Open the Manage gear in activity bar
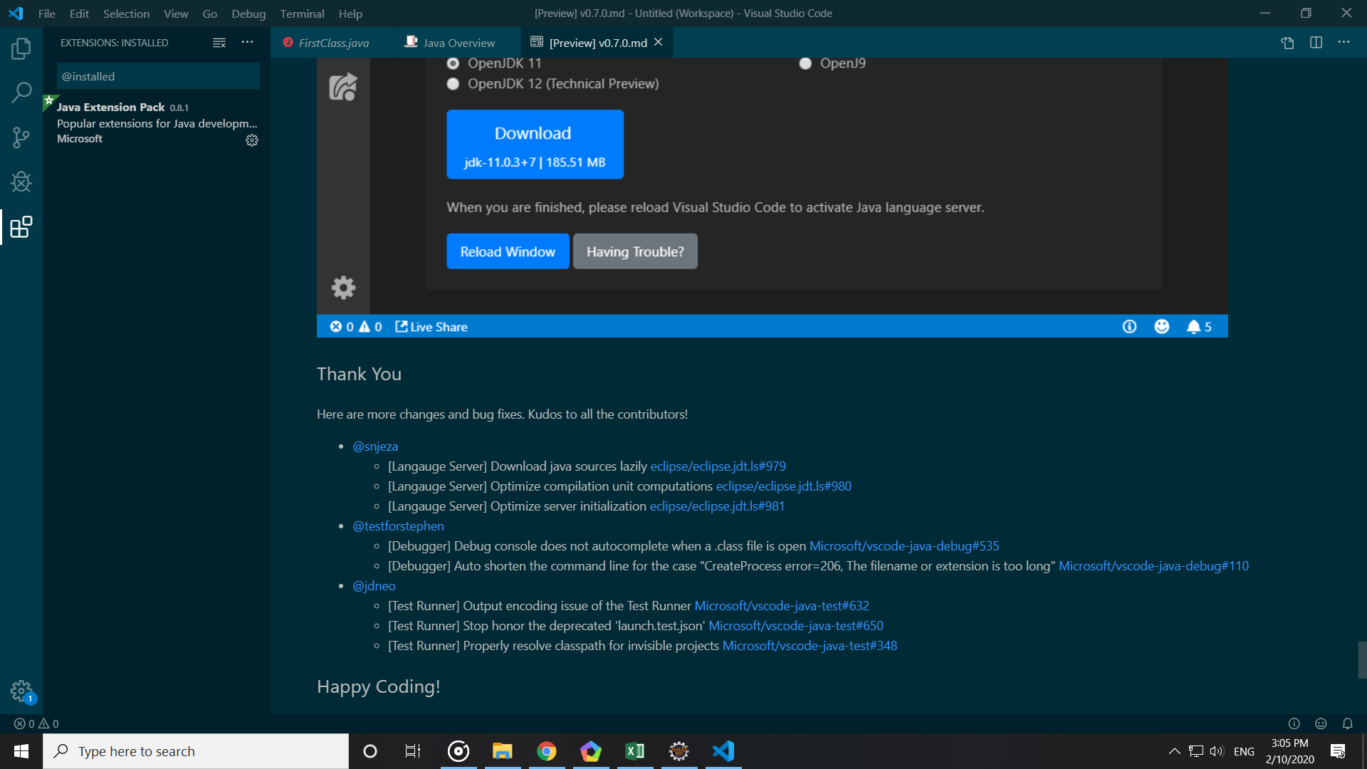Viewport: 1367px width, 769px height. click(21, 690)
